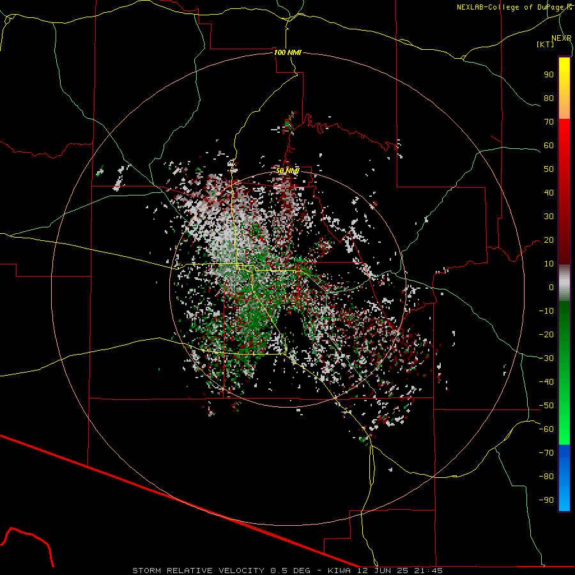The width and height of the screenshot is (575, 575).
Task: Click the positive 30 value on the scale
Action: click(549, 217)
